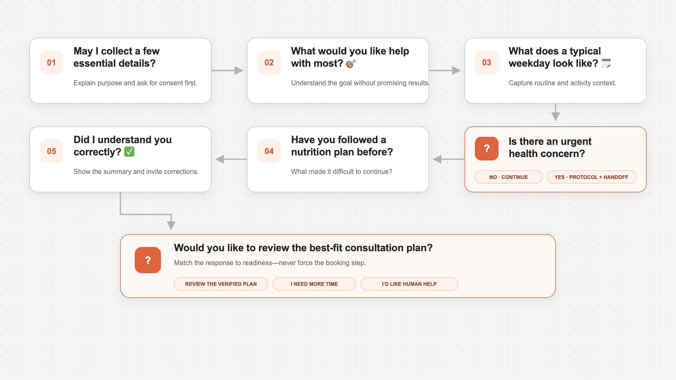
Task: Click the 05 step number badge
Action: (x=52, y=151)
